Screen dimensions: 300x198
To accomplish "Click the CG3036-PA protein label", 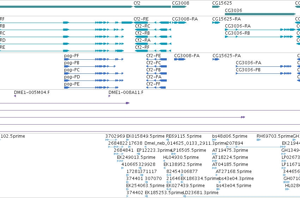I will pos(249,63).
